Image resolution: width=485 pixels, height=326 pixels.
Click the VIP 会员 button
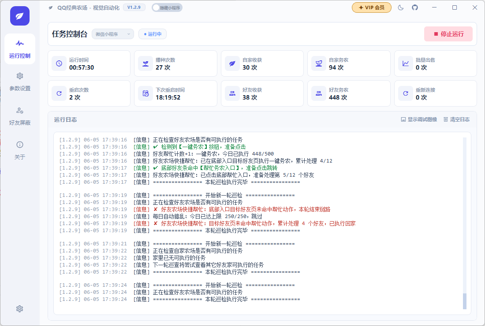tap(372, 7)
